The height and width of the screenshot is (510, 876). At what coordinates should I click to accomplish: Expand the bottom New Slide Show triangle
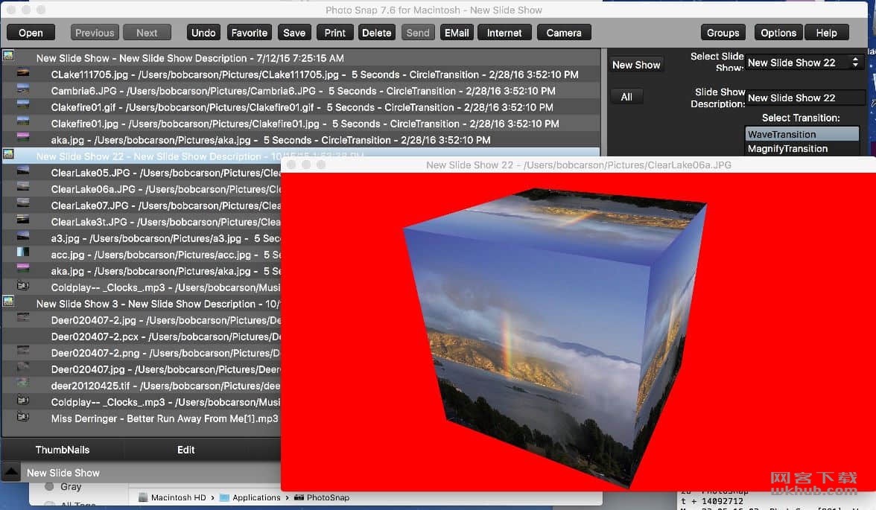(x=10, y=472)
